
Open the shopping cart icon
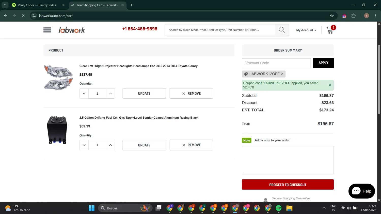coord(330,30)
